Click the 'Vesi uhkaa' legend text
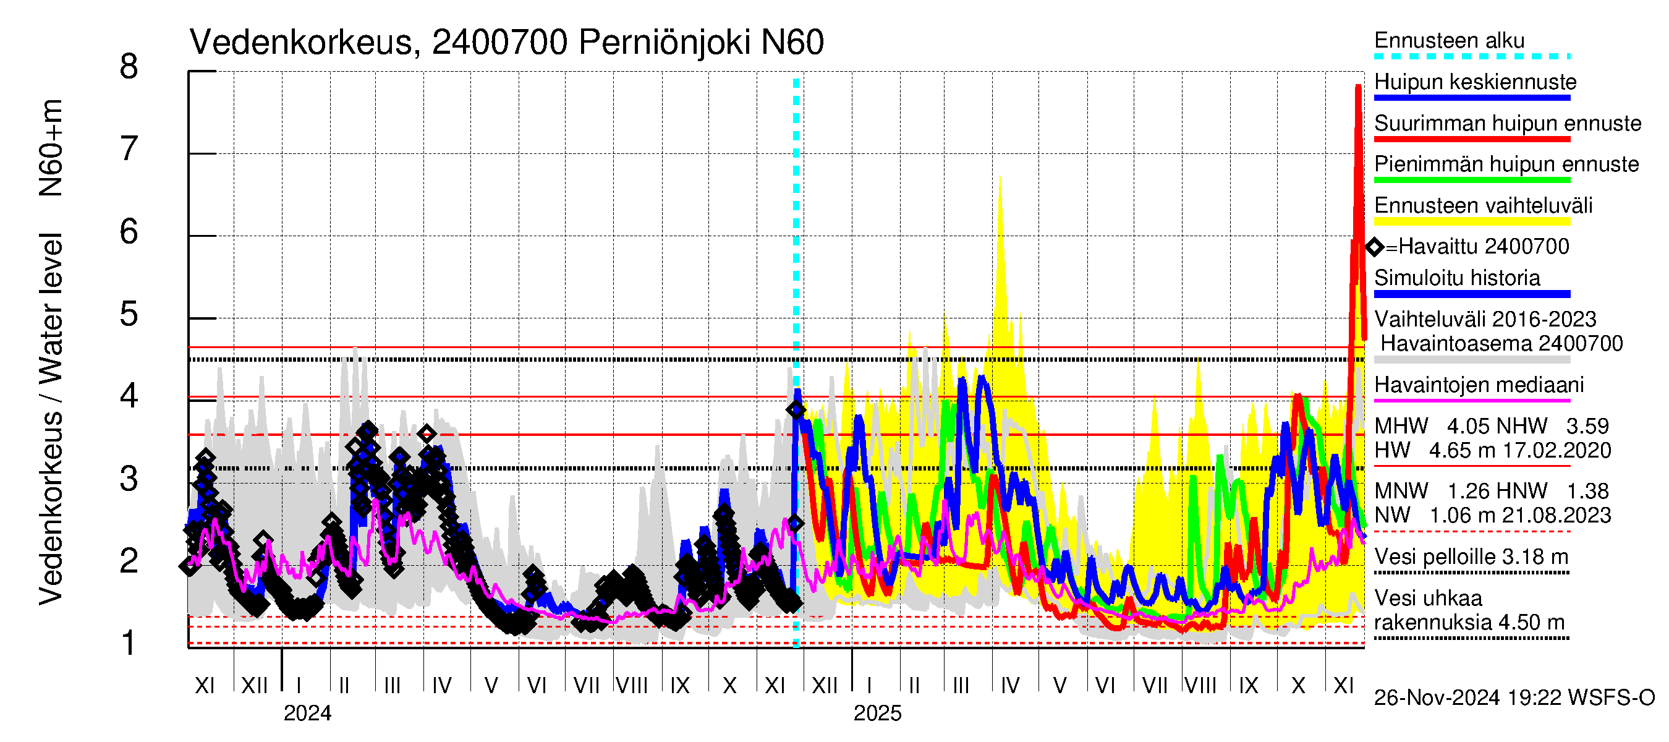 [x=1428, y=597]
